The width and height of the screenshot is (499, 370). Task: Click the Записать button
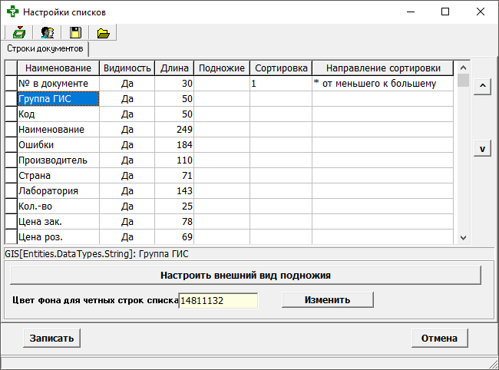click(x=51, y=338)
